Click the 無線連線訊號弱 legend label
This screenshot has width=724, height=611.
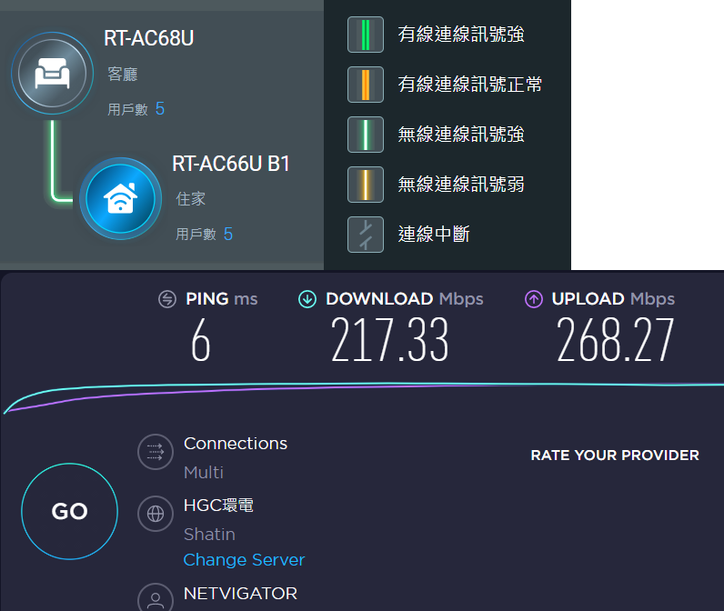point(461,185)
